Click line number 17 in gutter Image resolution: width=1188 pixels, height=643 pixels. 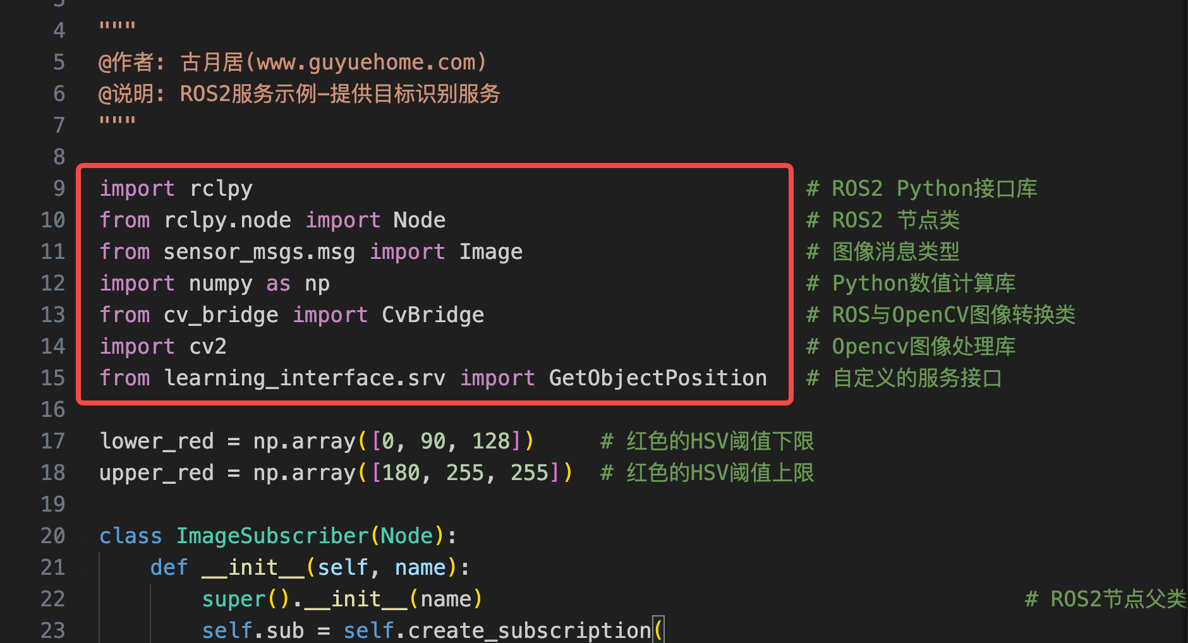pyautogui.click(x=53, y=441)
